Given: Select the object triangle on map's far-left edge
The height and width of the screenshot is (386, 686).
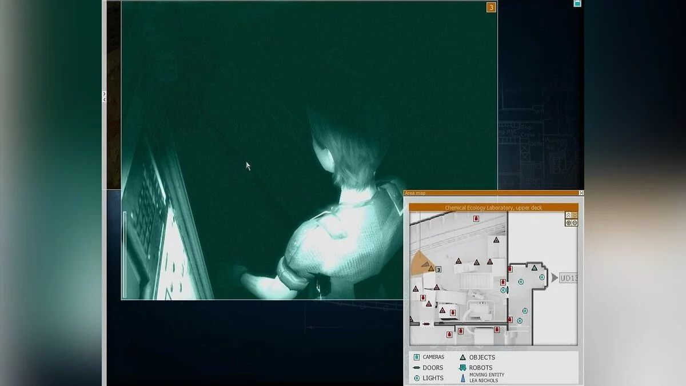Looking at the screenshot, I should point(411,319).
